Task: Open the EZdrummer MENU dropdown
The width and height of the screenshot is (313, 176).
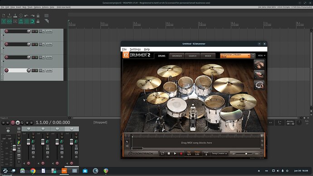Action: pyautogui.click(x=261, y=56)
